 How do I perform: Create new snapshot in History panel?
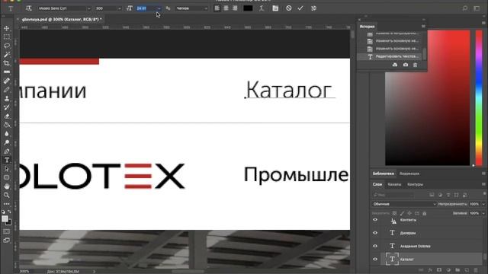coord(405,65)
